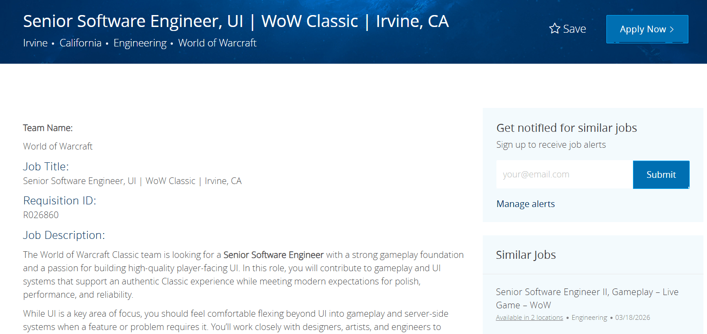Image resolution: width=707 pixels, height=334 pixels.
Task: Click the Similar Jobs panel heading
Action: (526, 255)
